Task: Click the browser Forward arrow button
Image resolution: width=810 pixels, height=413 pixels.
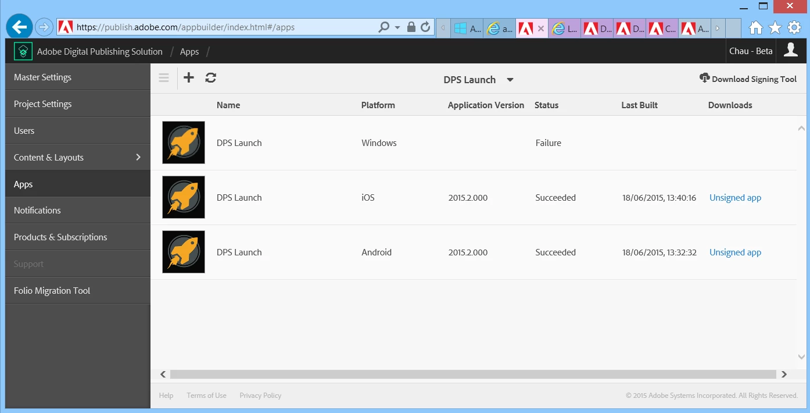Action: [x=44, y=27]
